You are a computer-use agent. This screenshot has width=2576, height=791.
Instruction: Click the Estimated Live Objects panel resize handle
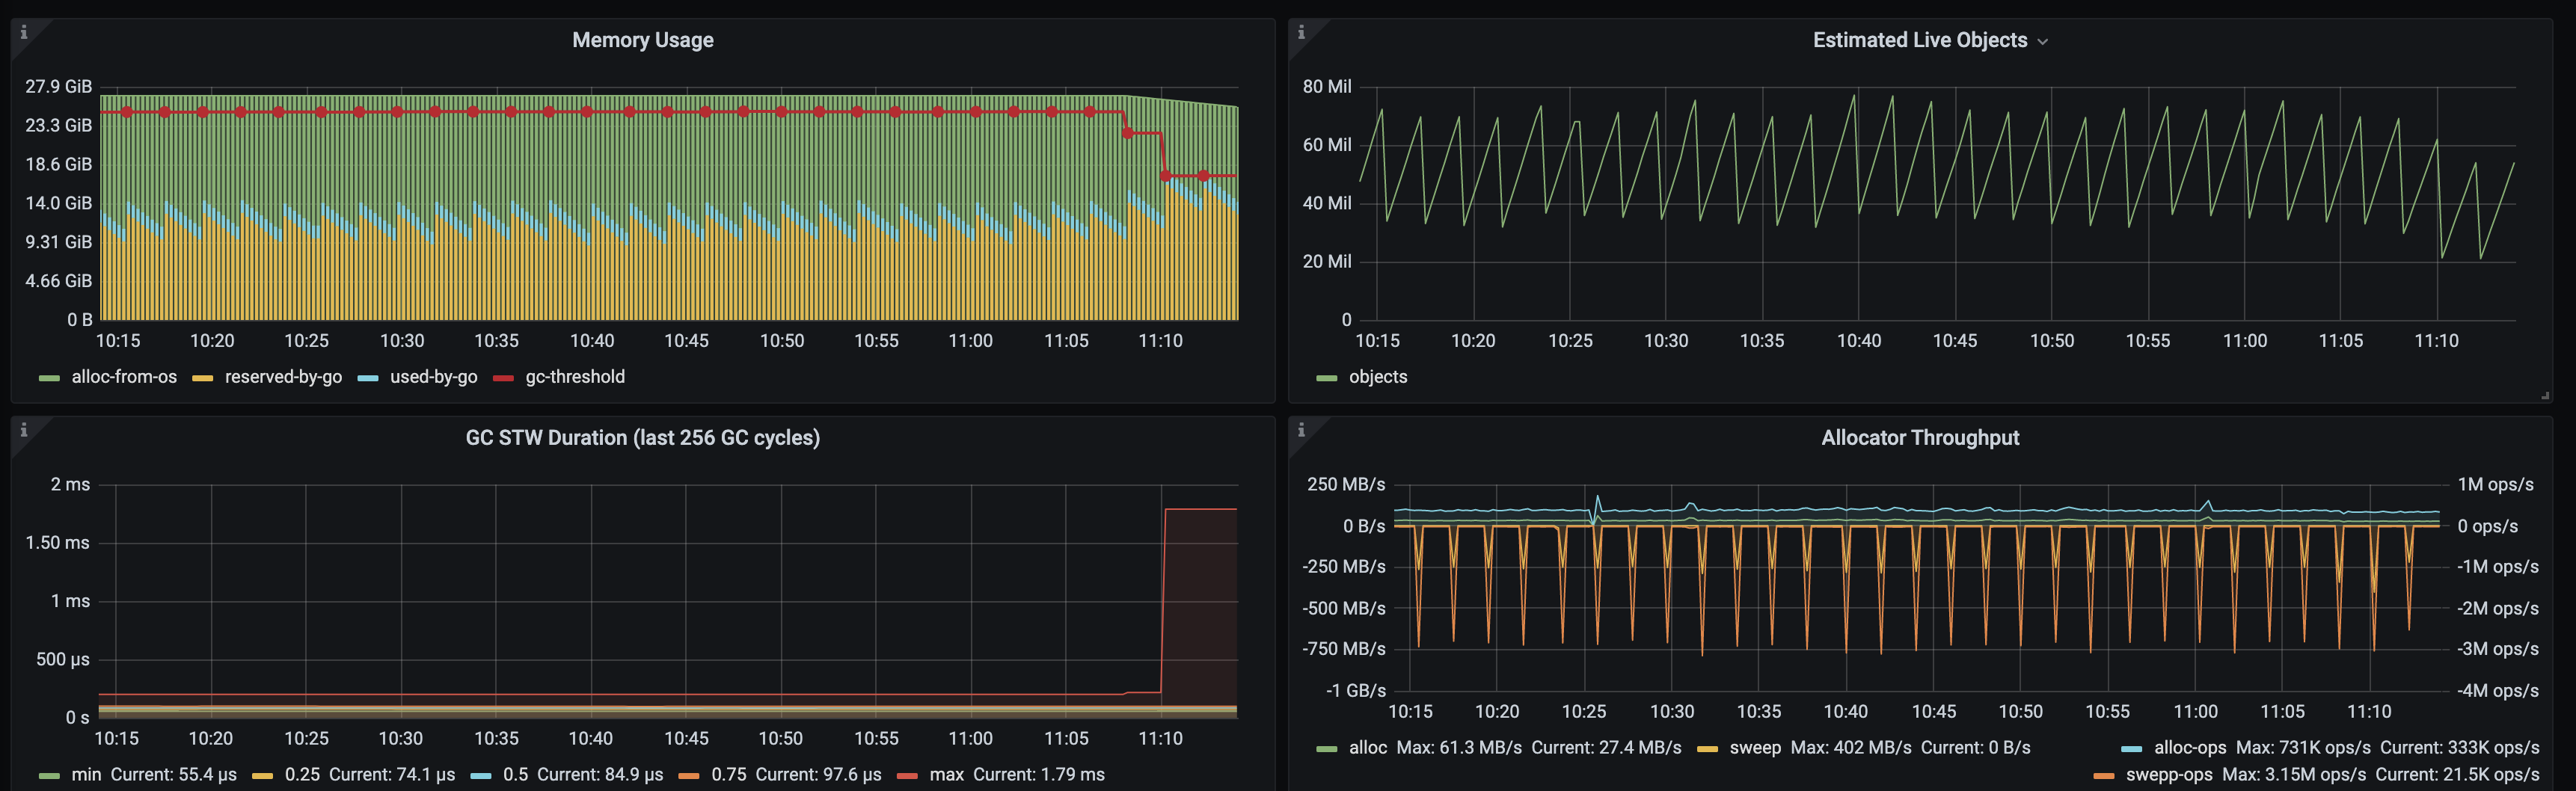(2545, 396)
